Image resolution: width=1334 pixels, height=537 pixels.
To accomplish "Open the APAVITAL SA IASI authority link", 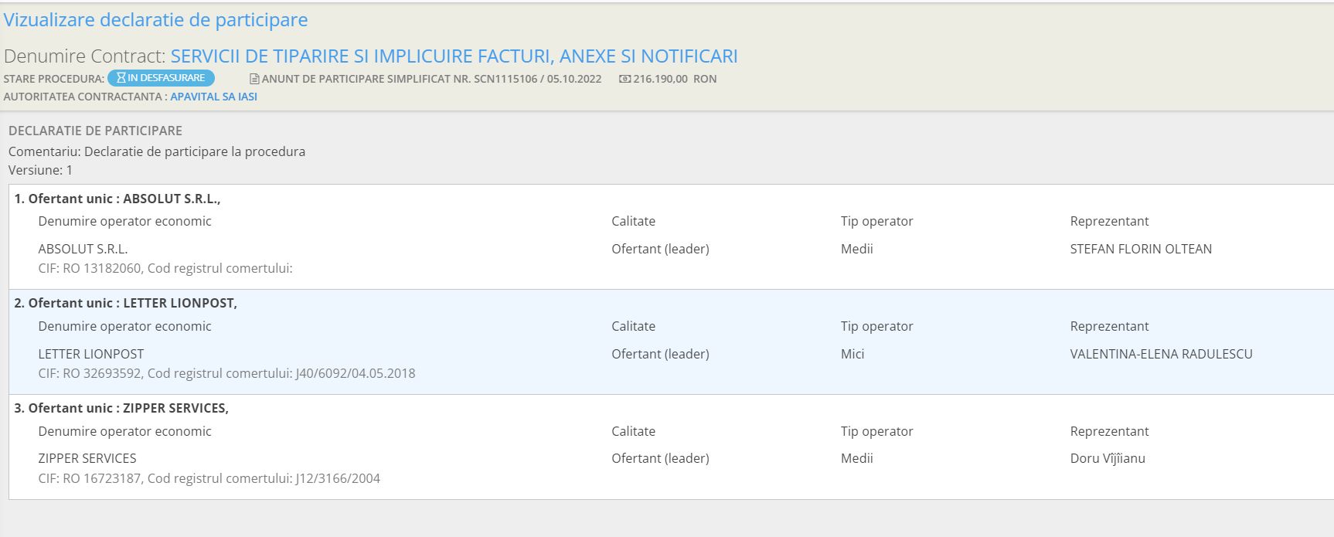I will coord(213,97).
